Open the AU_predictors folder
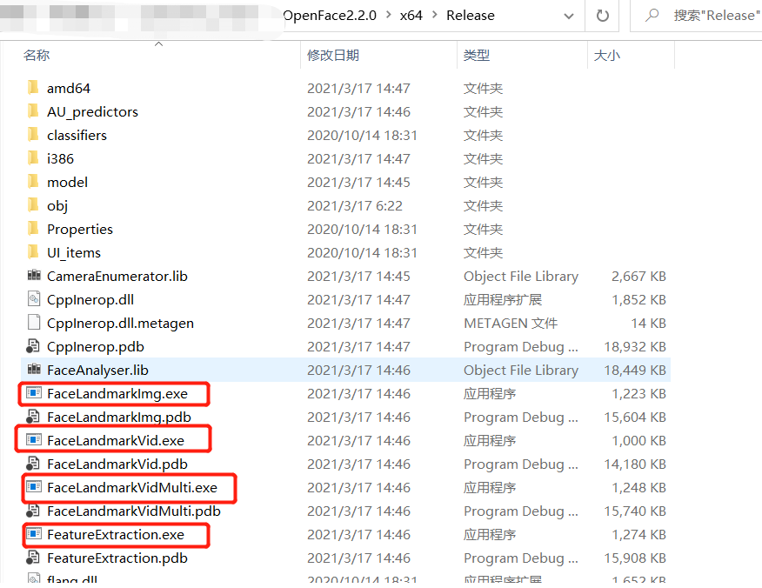762x588 pixels. coord(92,111)
